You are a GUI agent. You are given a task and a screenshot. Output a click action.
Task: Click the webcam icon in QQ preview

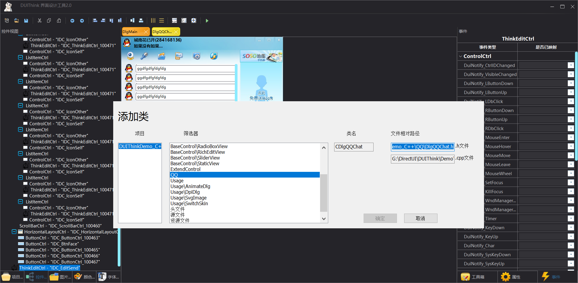[130, 56]
